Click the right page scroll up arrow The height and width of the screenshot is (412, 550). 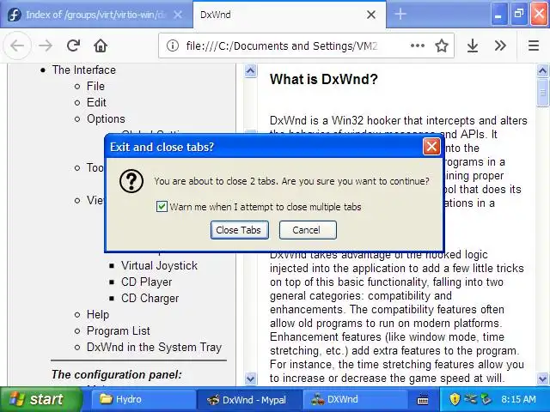point(542,70)
